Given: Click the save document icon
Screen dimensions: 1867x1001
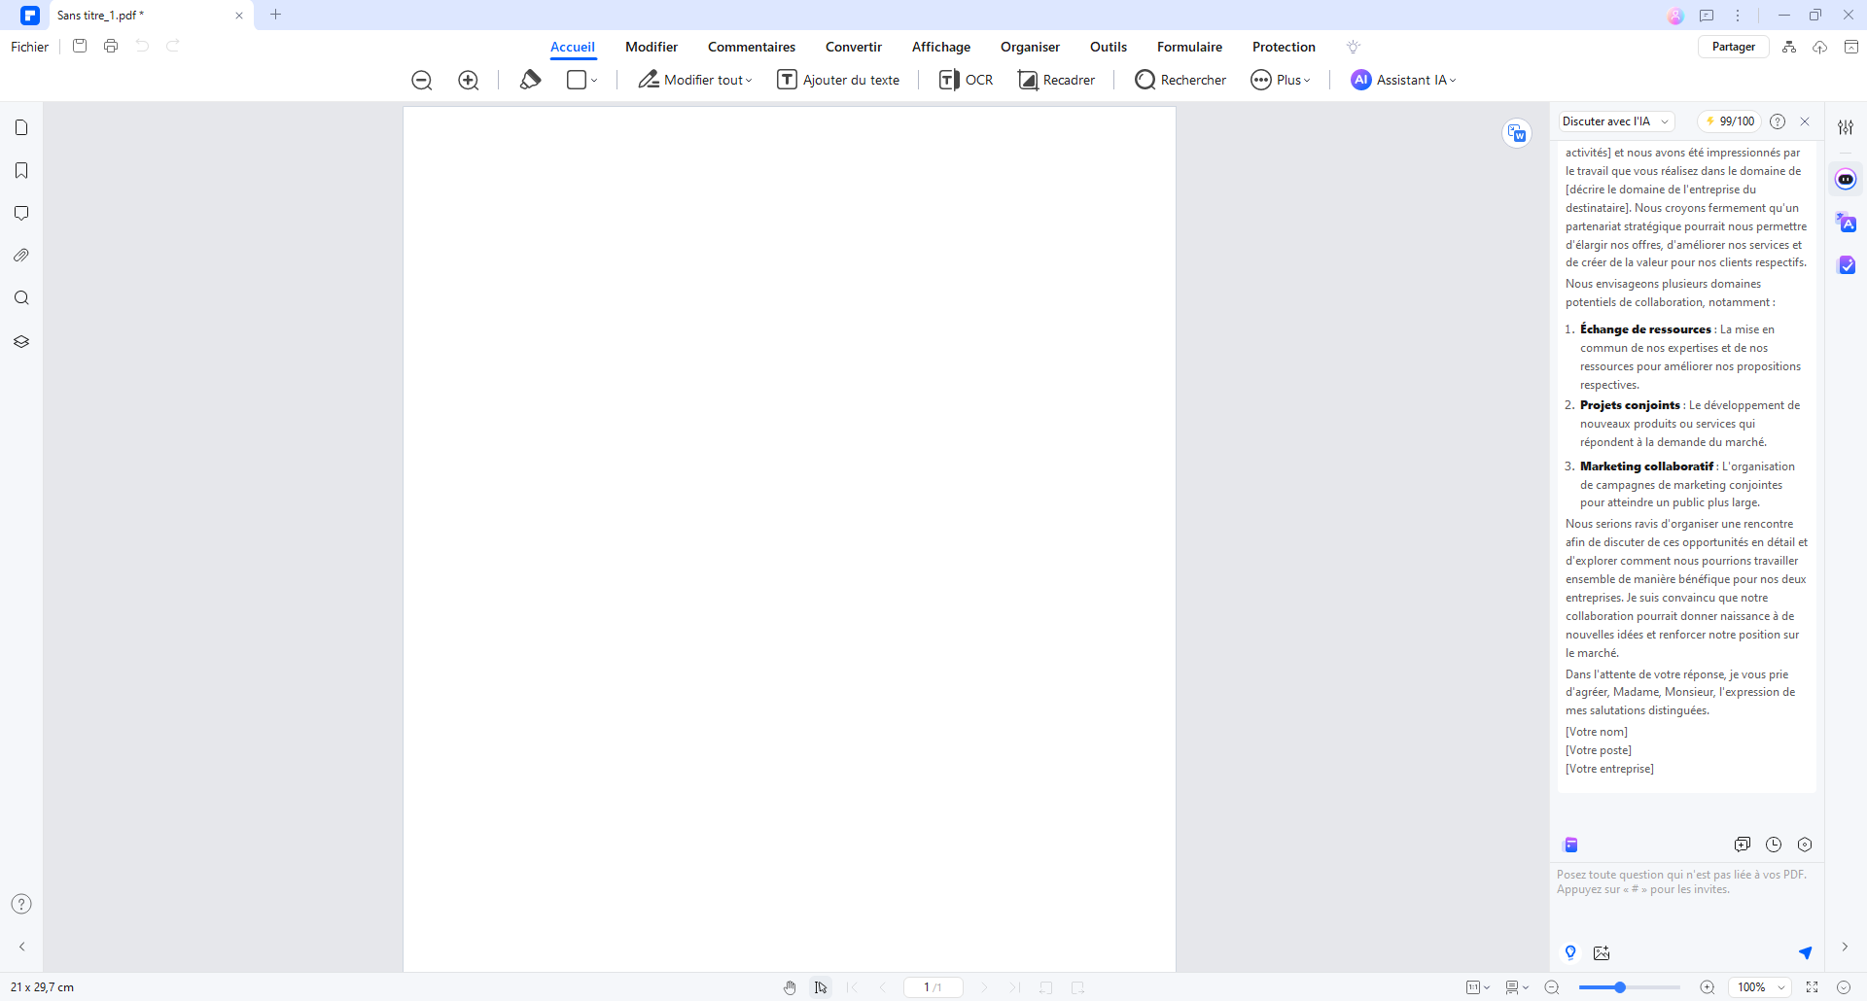Looking at the screenshot, I should tap(80, 46).
